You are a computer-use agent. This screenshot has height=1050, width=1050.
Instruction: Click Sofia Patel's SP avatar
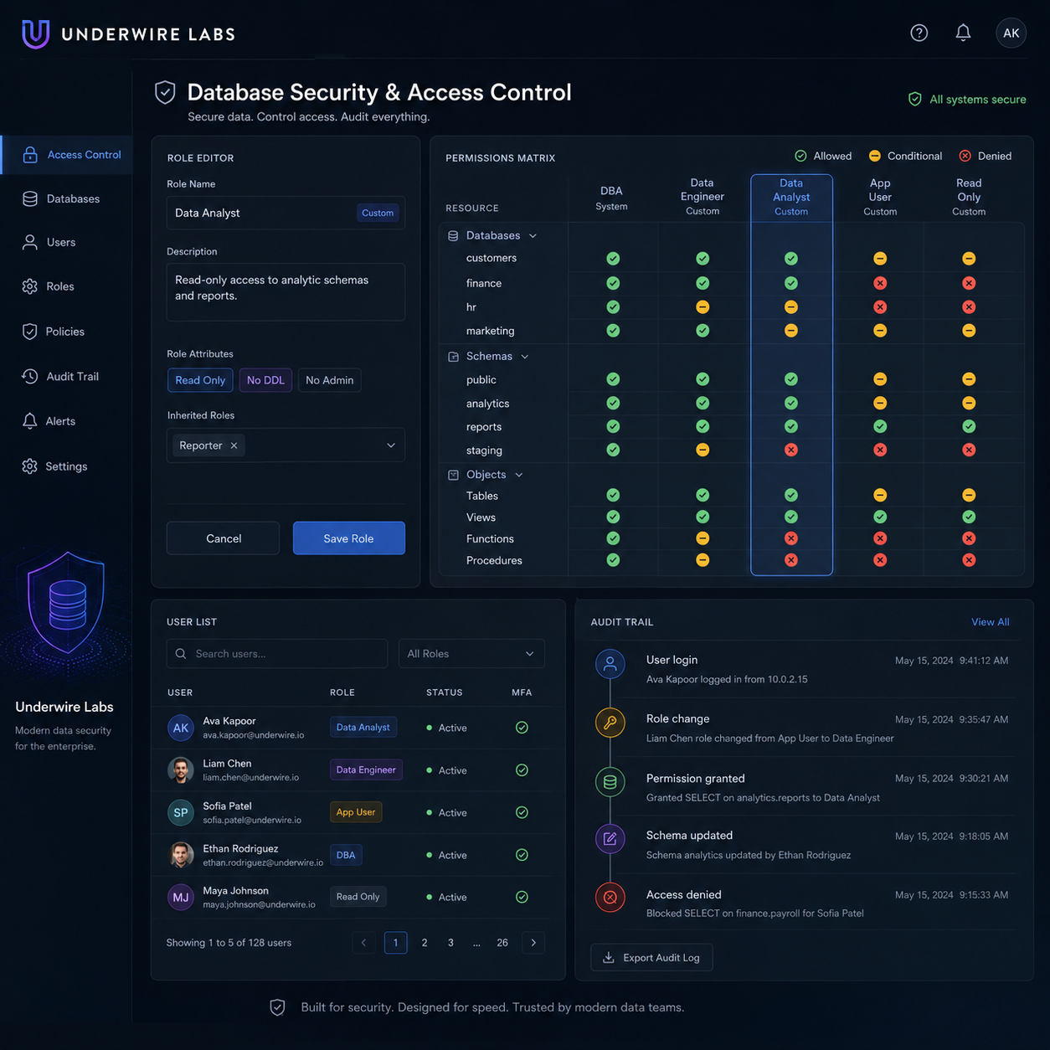(x=180, y=812)
